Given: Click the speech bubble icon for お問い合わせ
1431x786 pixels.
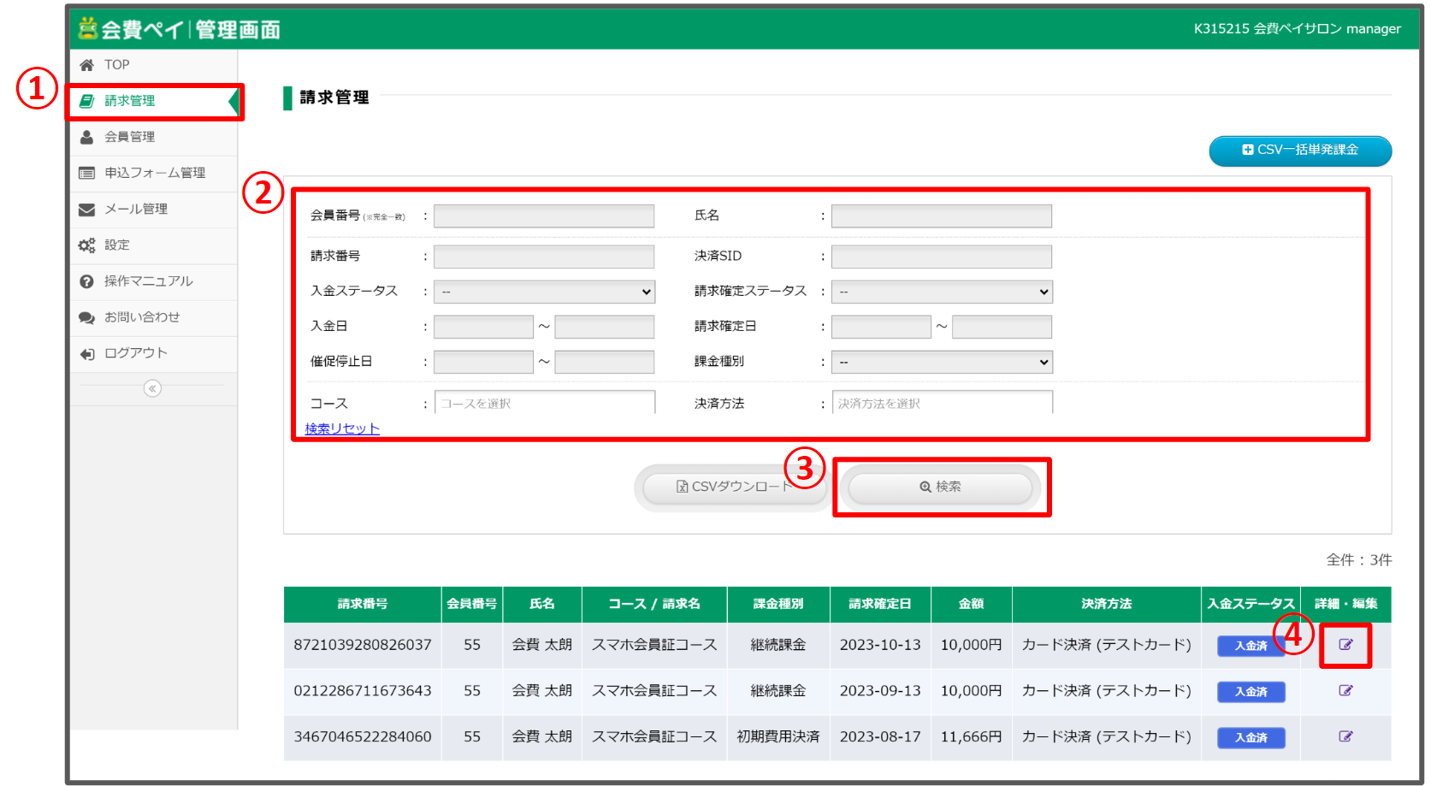Looking at the screenshot, I should [86, 317].
